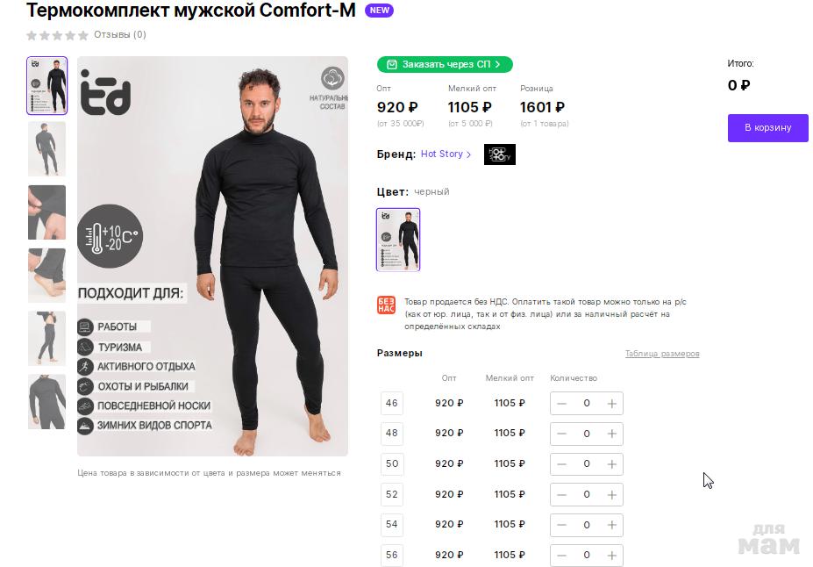Open the size chart link
The height and width of the screenshot is (567, 813).
tap(661, 354)
